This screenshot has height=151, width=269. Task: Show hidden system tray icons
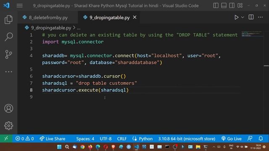pyautogui.click(x=214, y=147)
